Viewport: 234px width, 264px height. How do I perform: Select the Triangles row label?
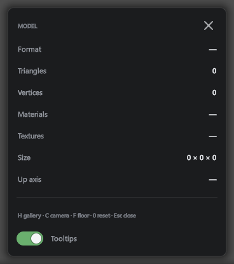pyautogui.click(x=32, y=71)
